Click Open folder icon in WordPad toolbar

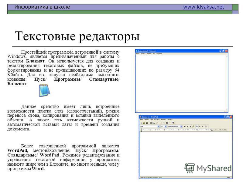[144, 123]
